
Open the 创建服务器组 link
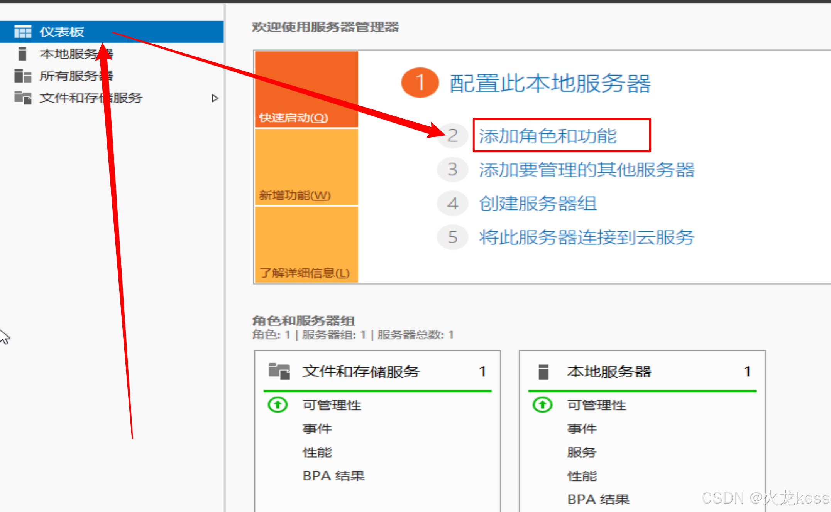click(538, 204)
